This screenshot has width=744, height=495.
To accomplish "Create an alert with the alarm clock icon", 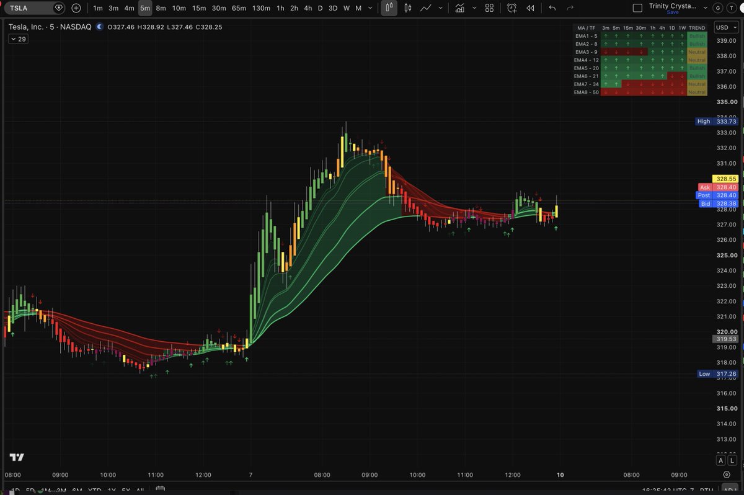I will click(x=511, y=8).
